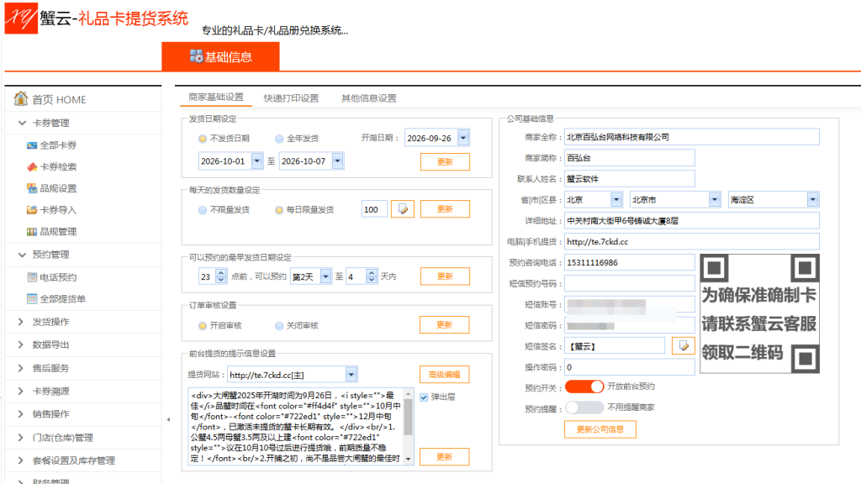The height and width of the screenshot is (484, 861).
Task: Click the QR code image
Action: pyautogui.click(x=759, y=313)
